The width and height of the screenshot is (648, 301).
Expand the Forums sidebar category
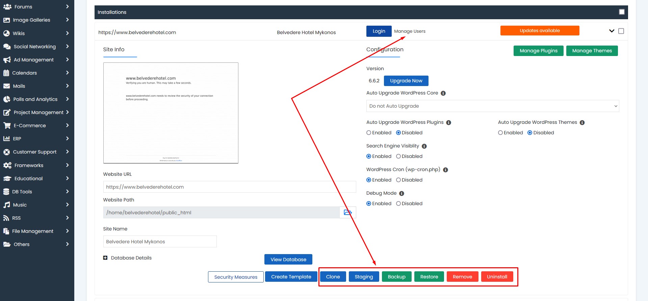click(x=36, y=7)
